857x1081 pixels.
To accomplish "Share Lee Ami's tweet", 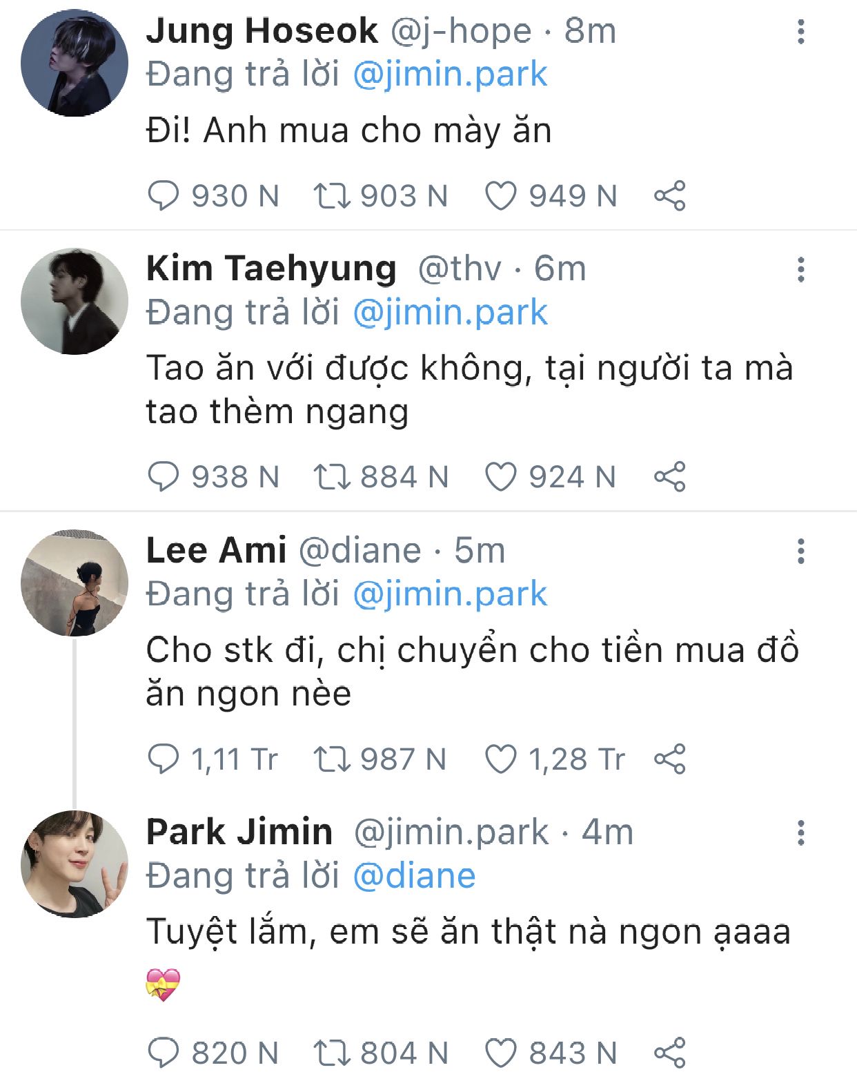I will [x=669, y=759].
